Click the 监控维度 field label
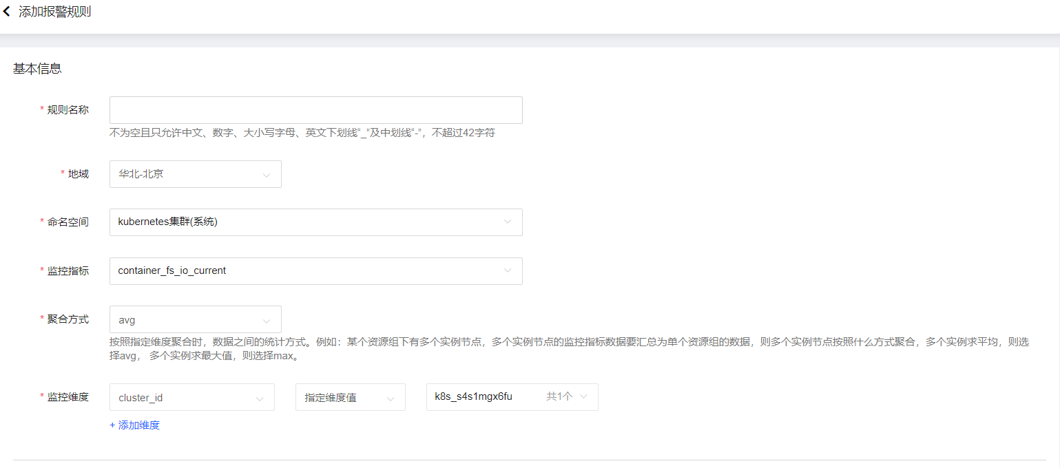This screenshot has height=468, width=1060. (67, 397)
